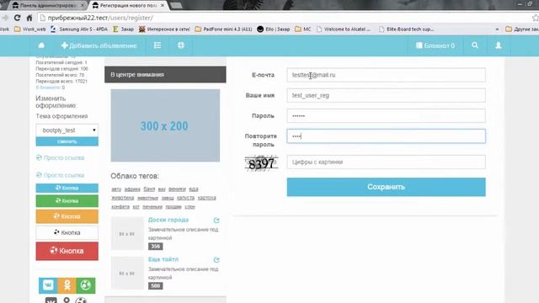
Task: Open PadFone mini 4.3 bookmark folder
Action: (223, 29)
